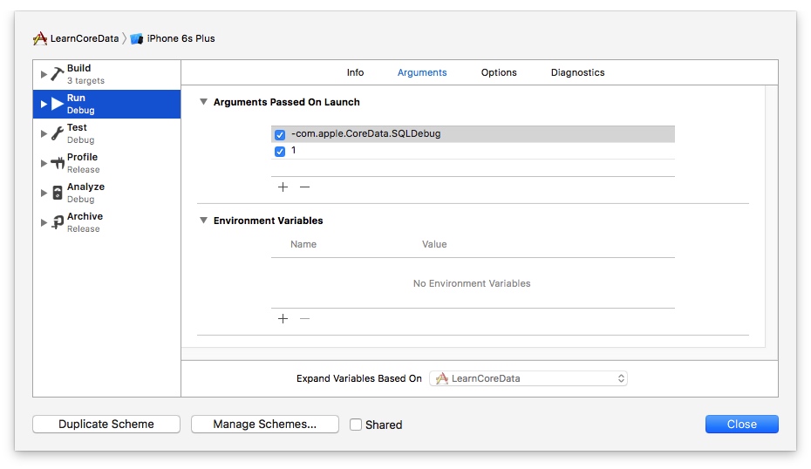
Task: Uncheck the argument with value 1
Action: click(x=280, y=151)
